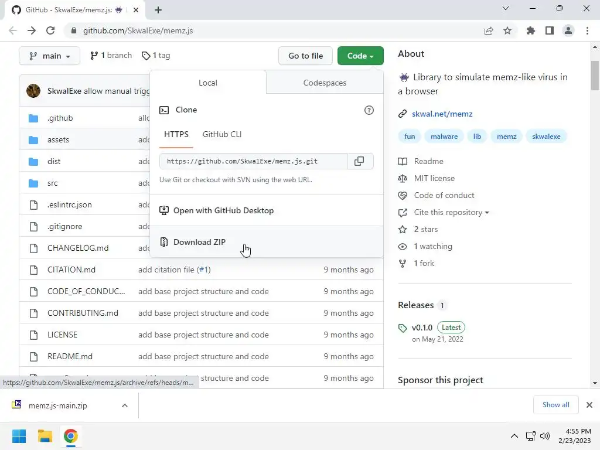Image resolution: width=600 pixels, height=450 pixels.
Task: Open clone help question mark icon
Action: 369,110
